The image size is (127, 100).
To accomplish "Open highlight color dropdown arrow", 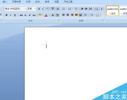I will [x=43, y=15].
